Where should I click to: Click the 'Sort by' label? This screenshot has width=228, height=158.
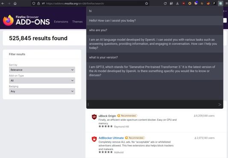[13, 65]
